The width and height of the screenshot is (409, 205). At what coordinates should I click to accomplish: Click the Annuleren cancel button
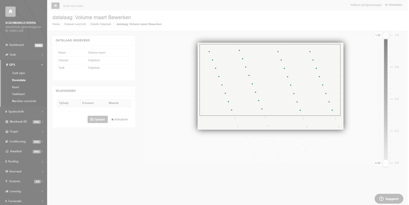120,119
